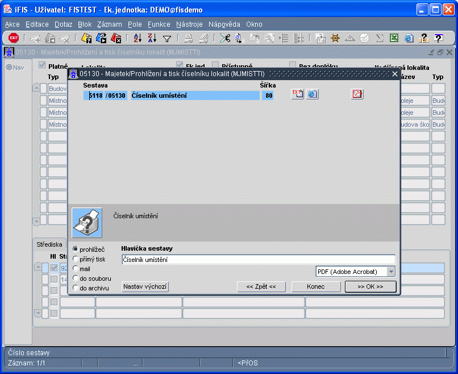Click the highlighted 'Číselník umístění' report name

(x=195, y=95)
